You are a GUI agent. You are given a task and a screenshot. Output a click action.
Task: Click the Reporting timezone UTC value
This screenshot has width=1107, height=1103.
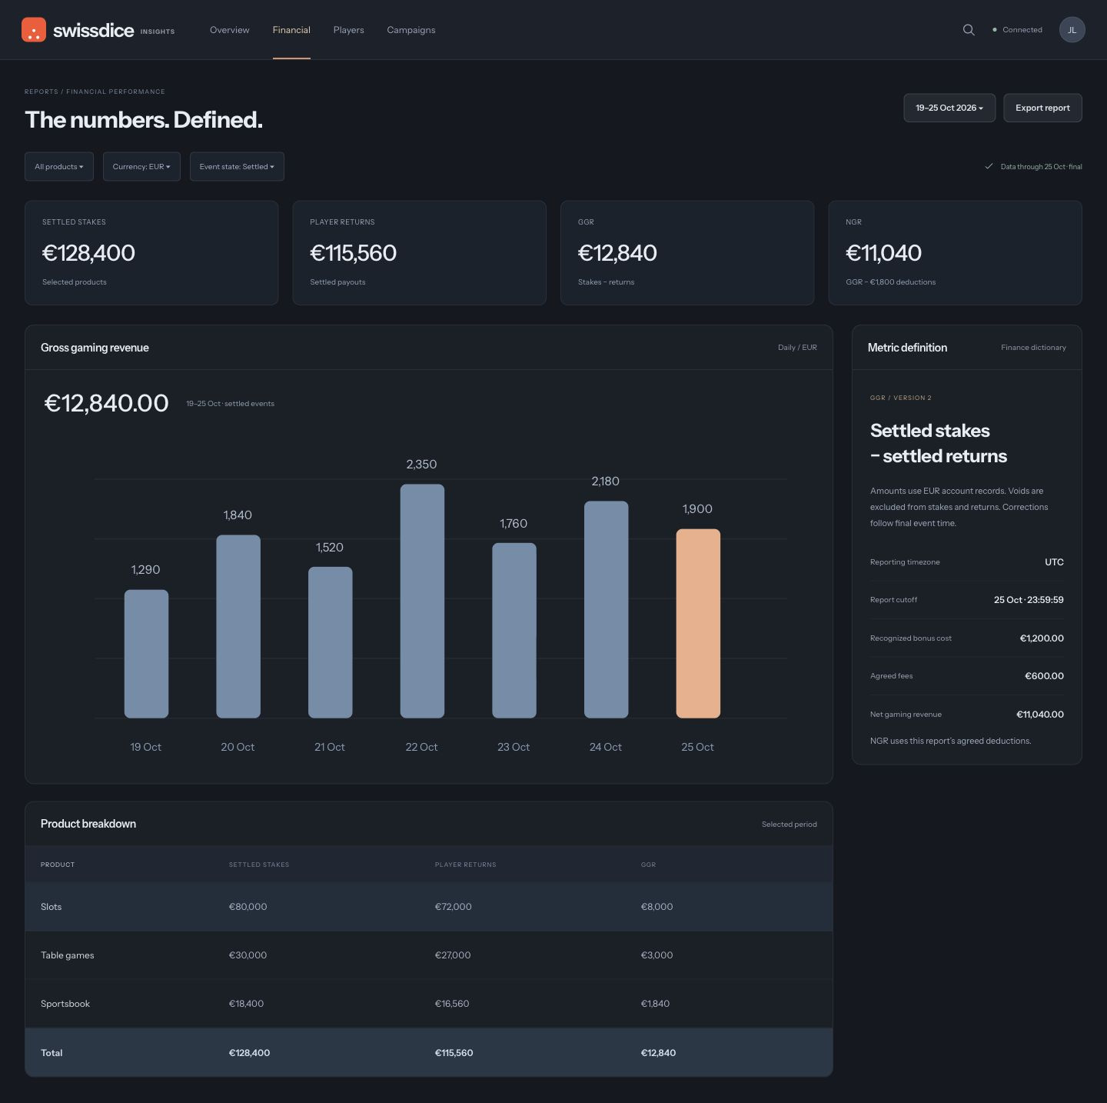pyautogui.click(x=1055, y=562)
